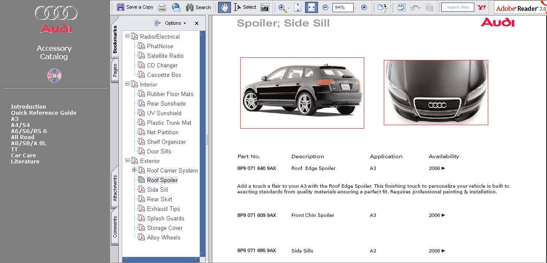
Task: Open the Splash Guards bookmark
Action: click(165, 218)
